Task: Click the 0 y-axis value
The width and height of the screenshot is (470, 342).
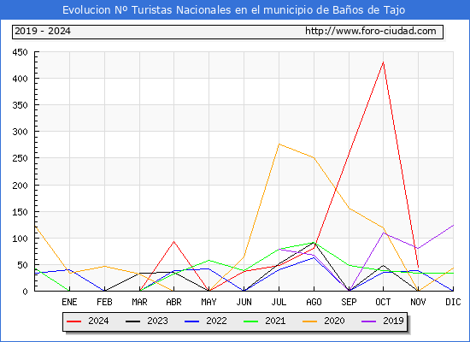Action: [x=25, y=292]
